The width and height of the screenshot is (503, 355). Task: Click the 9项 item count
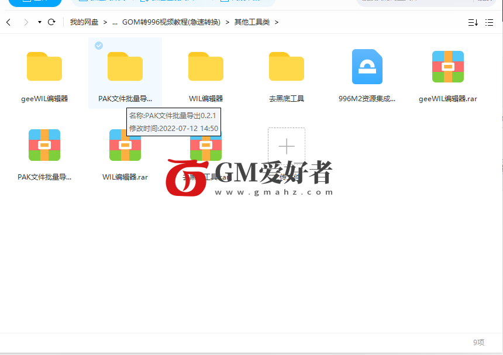(478, 343)
